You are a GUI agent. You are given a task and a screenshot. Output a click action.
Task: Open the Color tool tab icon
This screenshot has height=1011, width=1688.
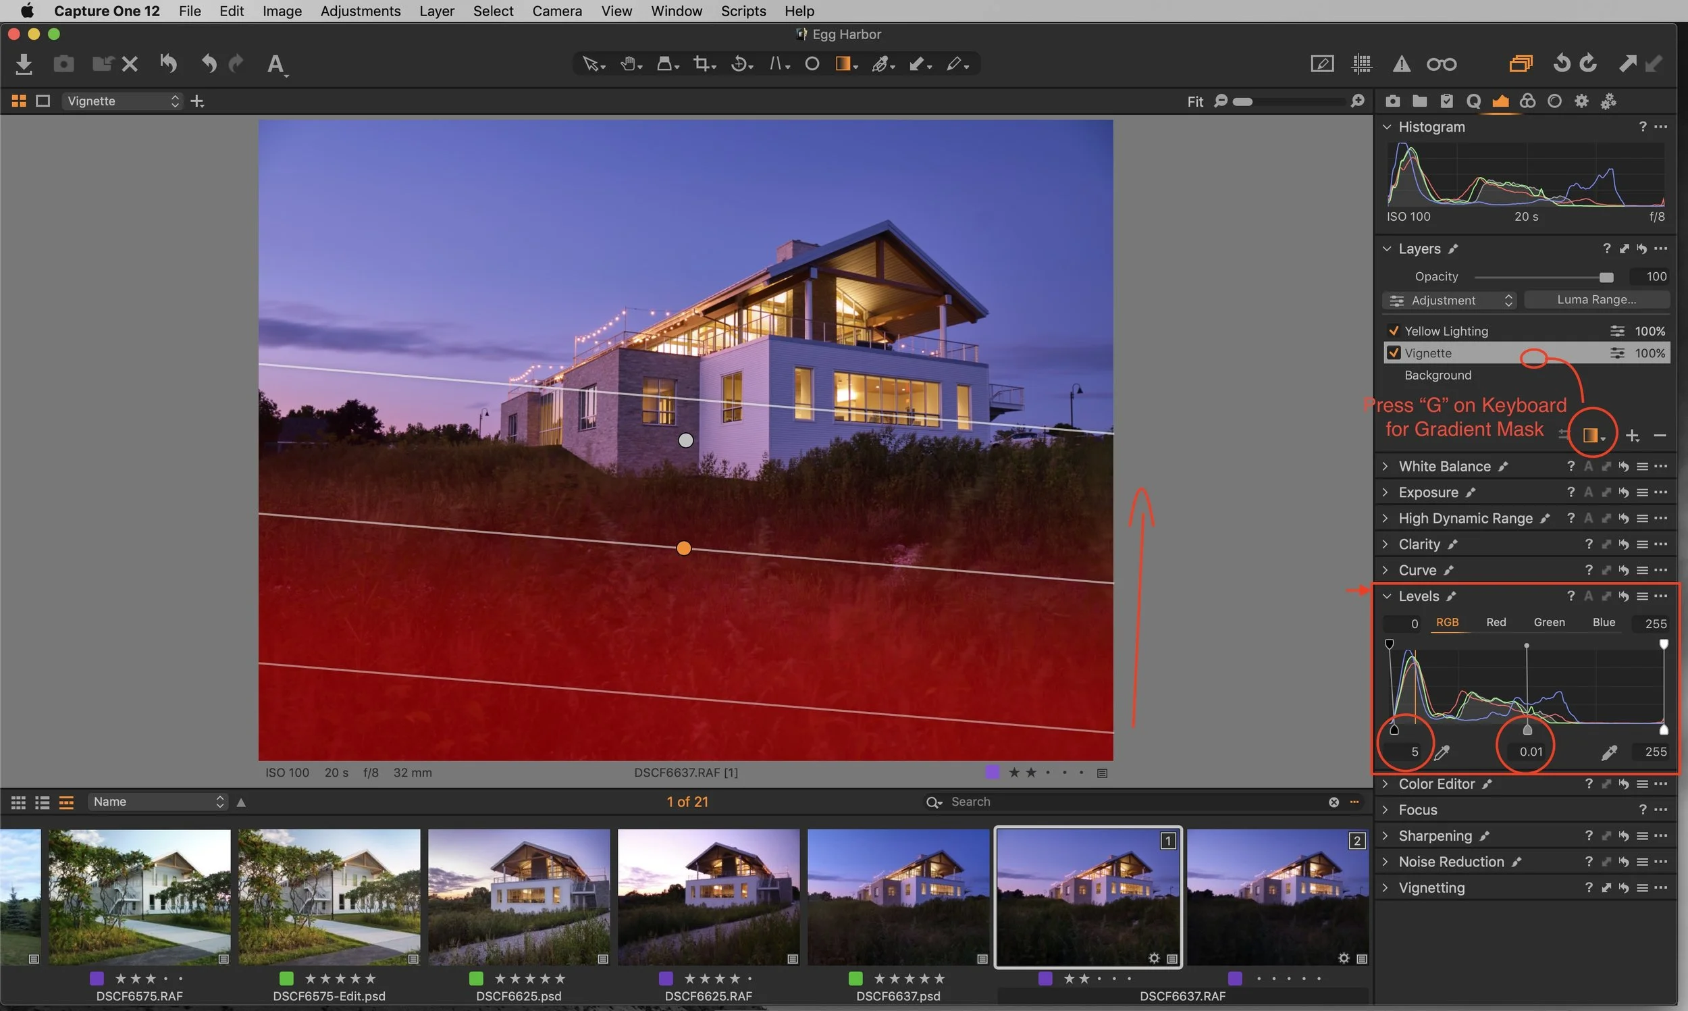pyautogui.click(x=1527, y=101)
